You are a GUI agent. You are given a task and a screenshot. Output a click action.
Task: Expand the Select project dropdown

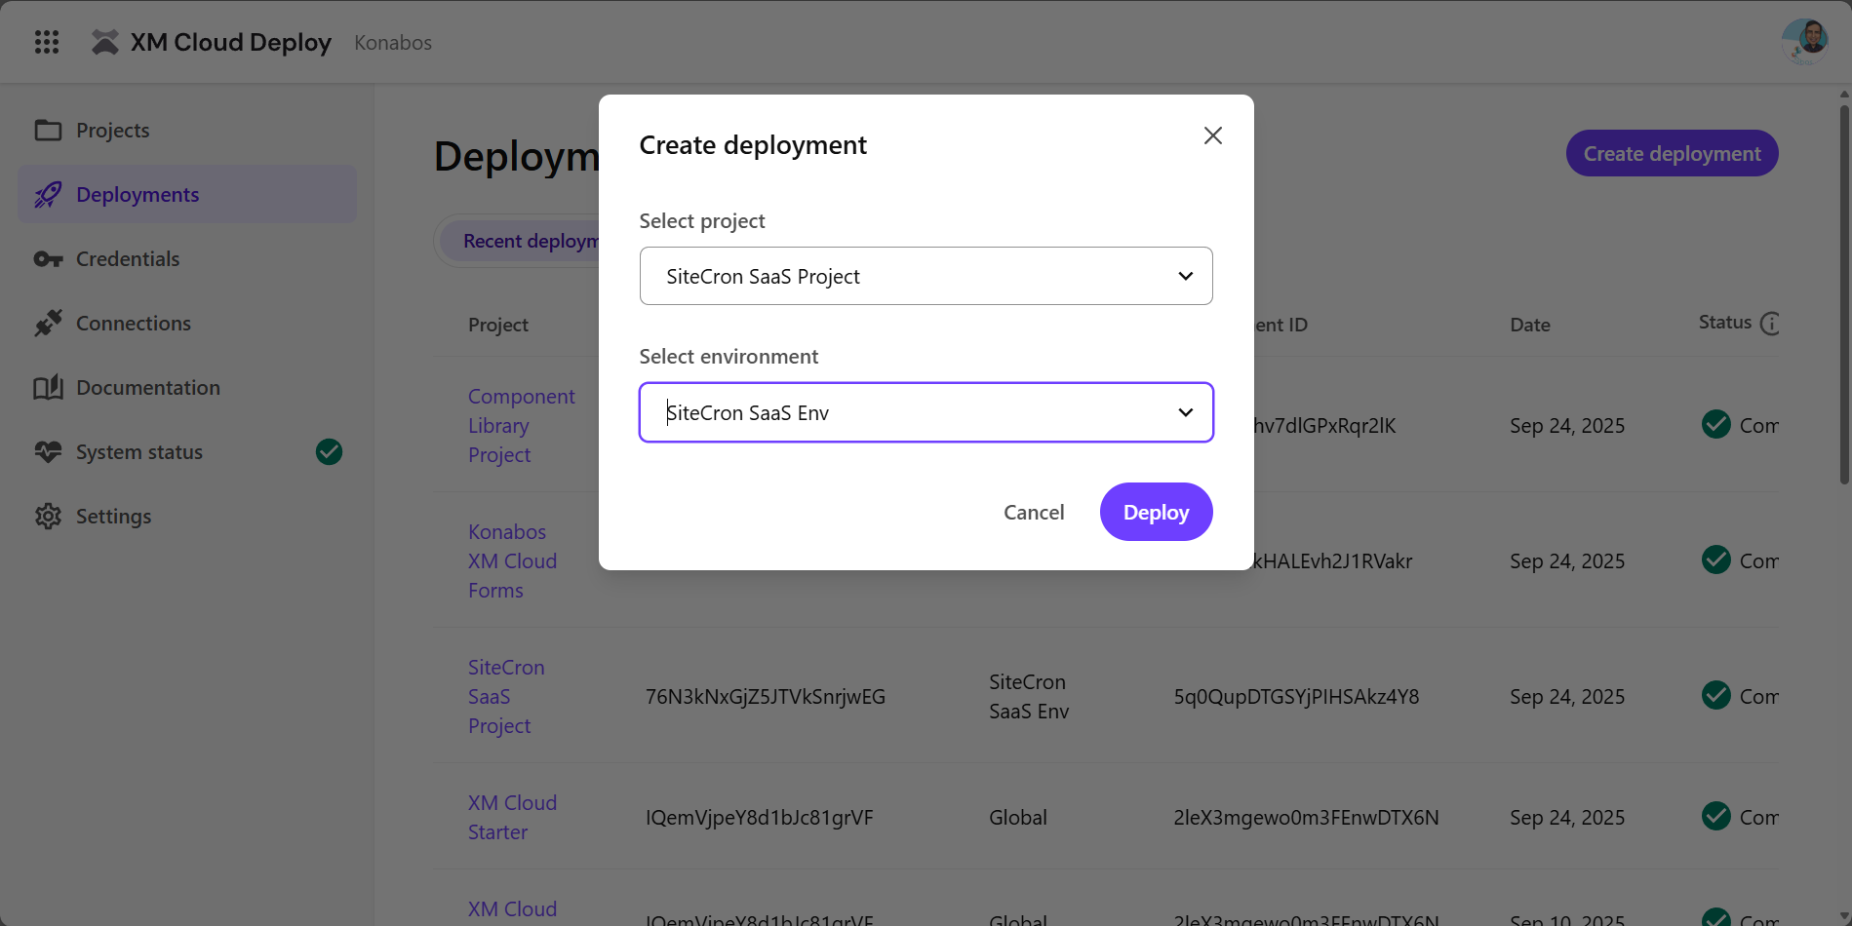tap(926, 276)
